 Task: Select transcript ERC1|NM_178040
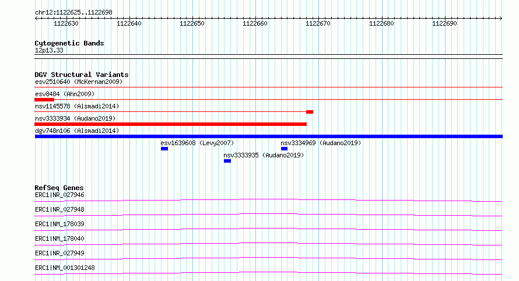click(59, 238)
